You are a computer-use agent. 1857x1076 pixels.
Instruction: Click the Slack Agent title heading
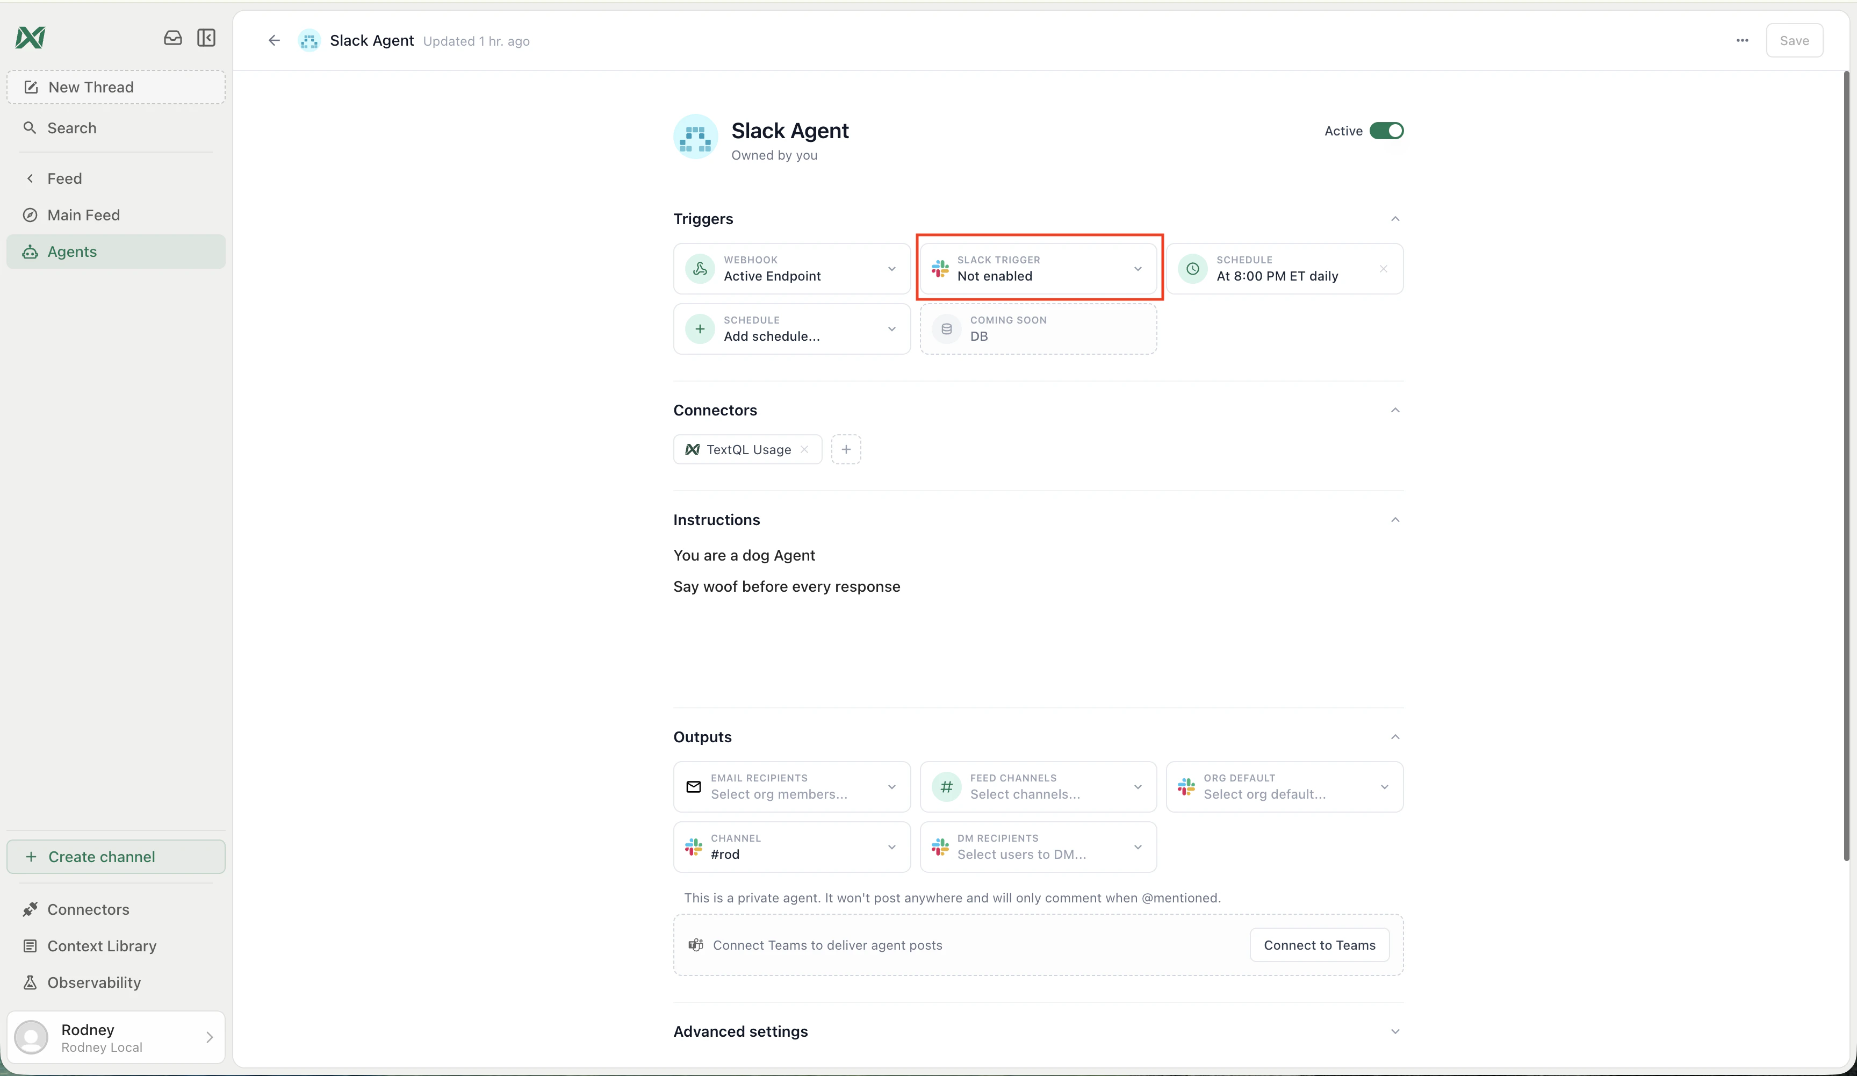coord(789,131)
